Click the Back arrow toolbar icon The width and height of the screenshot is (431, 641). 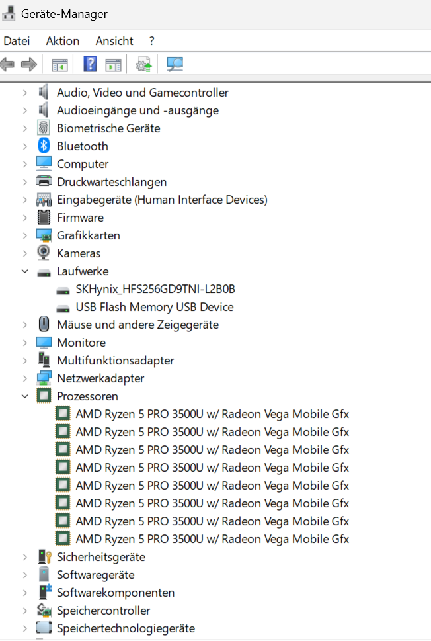click(x=7, y=64)
